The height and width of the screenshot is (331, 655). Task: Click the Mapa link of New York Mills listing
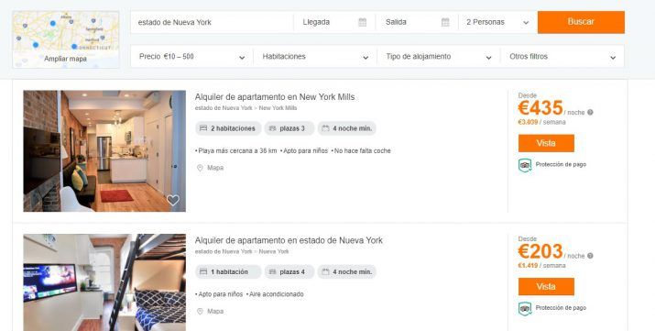click(x=215, y=168)
